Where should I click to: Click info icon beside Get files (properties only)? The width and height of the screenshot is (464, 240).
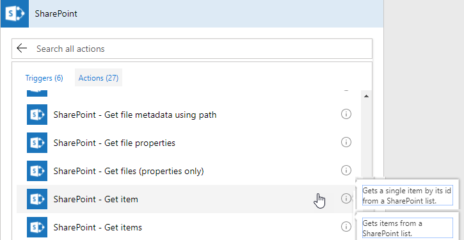pos(346,170)
